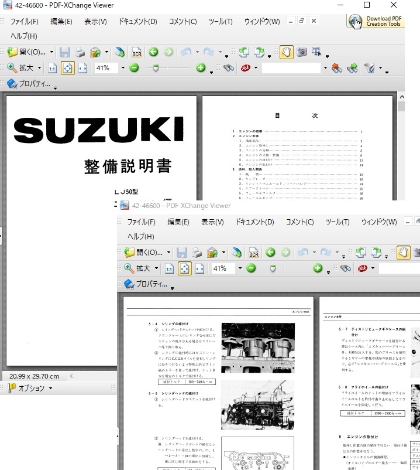Screen dimensions: 420x470
Task: Expand Email dropdown arrow in back window
Action: [106, 52]
